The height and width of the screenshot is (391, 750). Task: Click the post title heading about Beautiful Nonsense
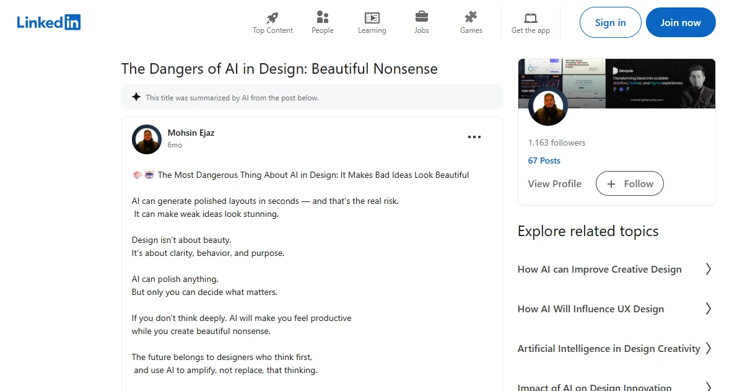(279, 69)
